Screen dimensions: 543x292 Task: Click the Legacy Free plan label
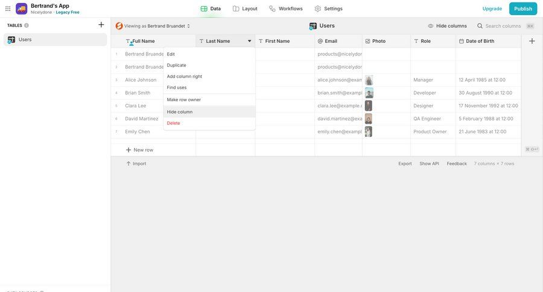pos(68,12)
